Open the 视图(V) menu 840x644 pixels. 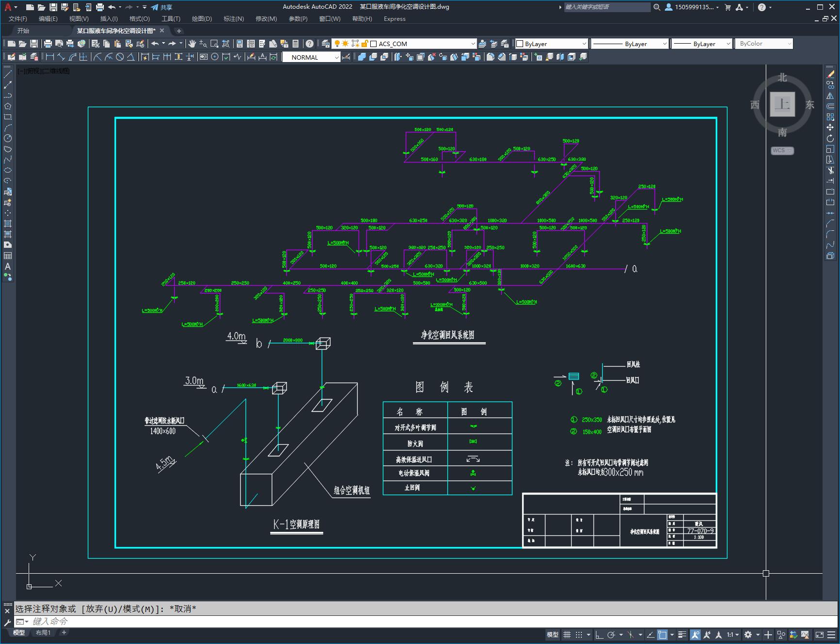point(79,18)
